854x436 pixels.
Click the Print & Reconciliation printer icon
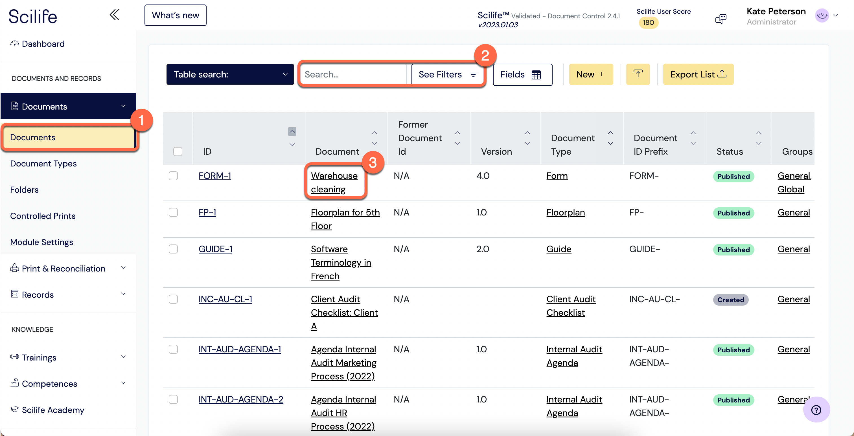click(x=15, y=268)
